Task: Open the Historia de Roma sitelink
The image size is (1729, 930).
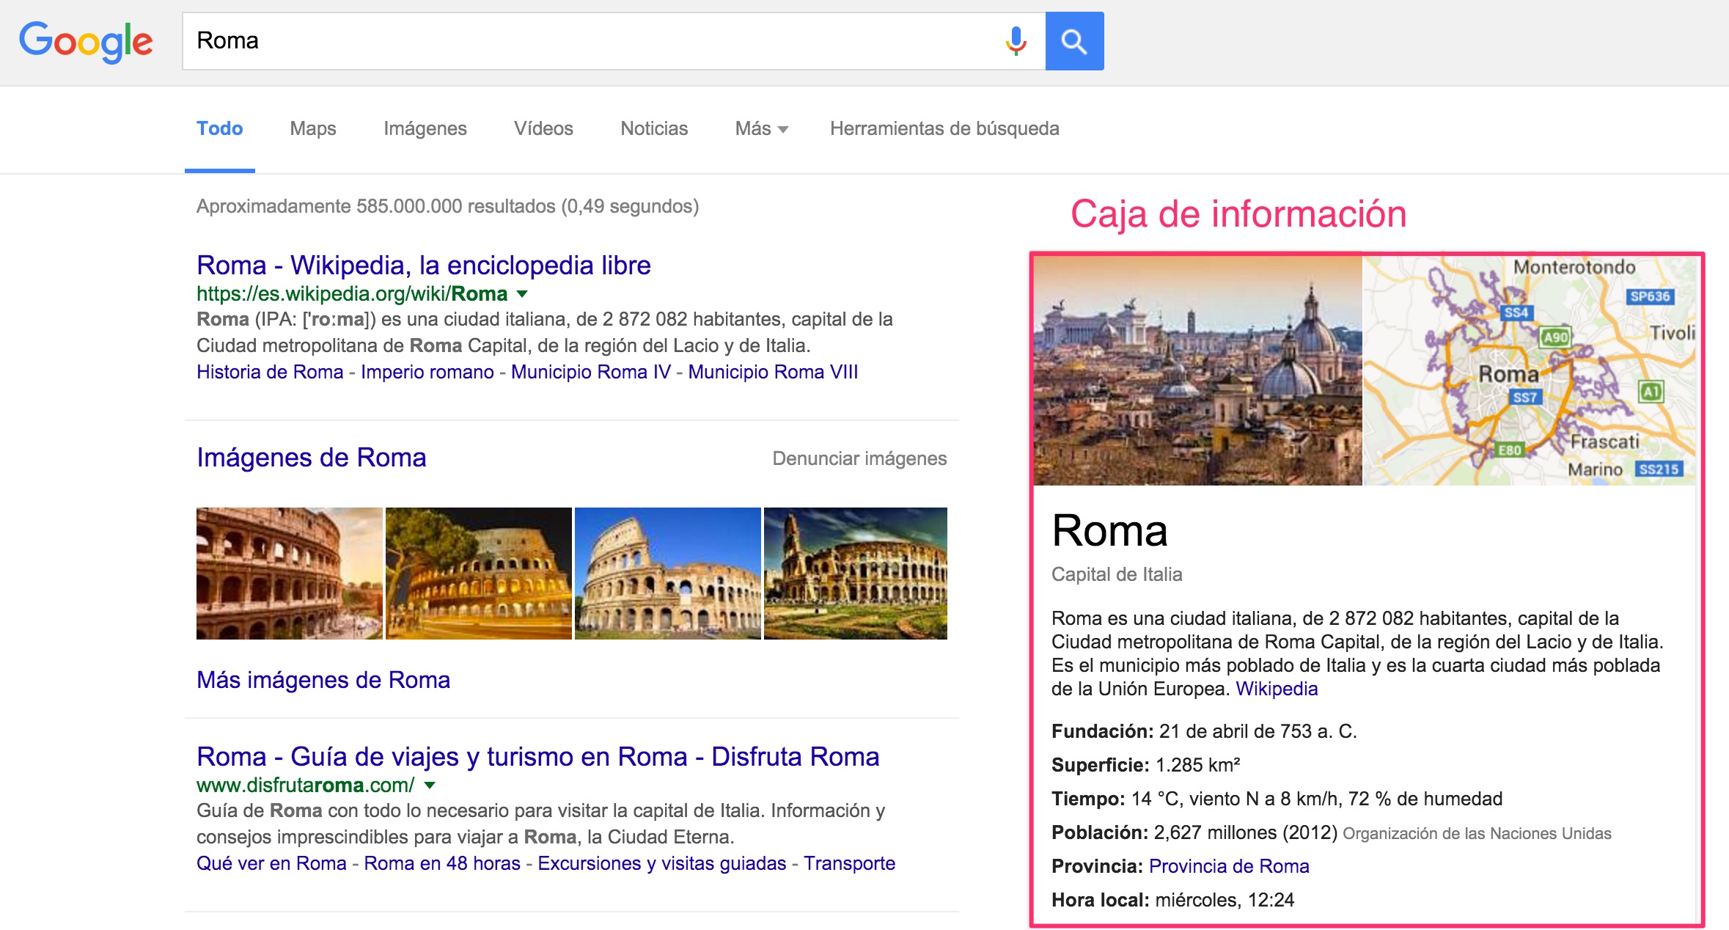Action: pyautogui.click(x=270, y=372)
